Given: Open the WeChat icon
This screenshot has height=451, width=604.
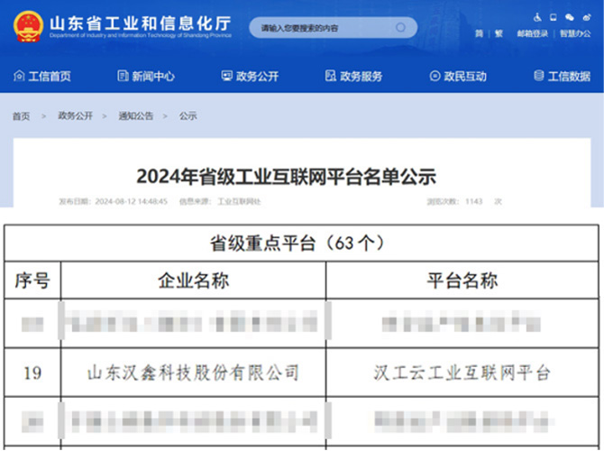Looking at the screenshot, I should click(570, 17).
